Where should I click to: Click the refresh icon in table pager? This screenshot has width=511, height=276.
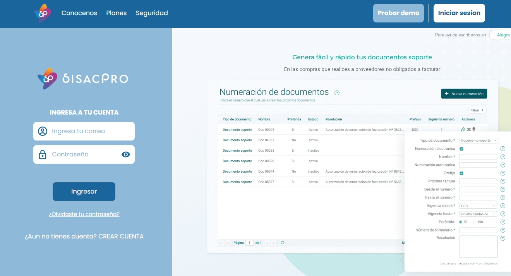tap(282, 243)
